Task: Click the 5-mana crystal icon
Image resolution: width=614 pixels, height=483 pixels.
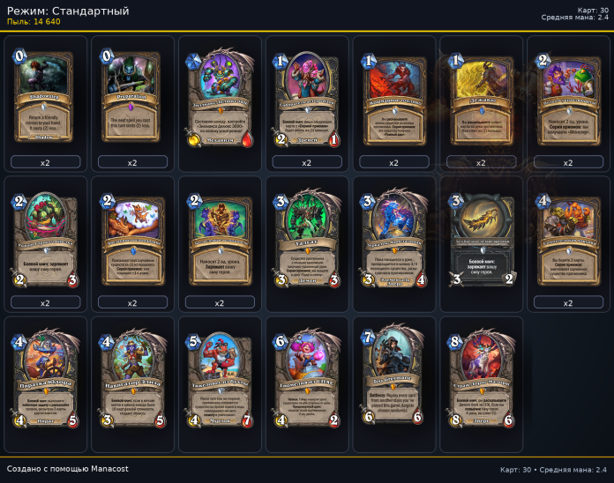Action: (x=192, y=341)
